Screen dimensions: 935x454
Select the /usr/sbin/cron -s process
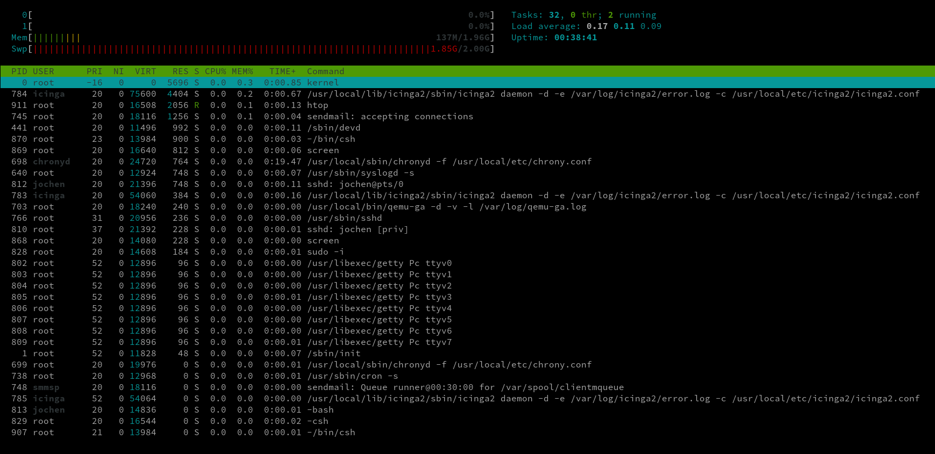352,376
